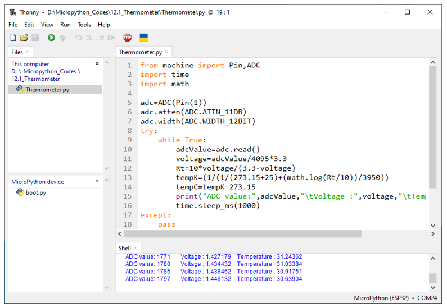447x308 pixels.
Task: Click the 'This computer' link
Action: pos(30,64)
